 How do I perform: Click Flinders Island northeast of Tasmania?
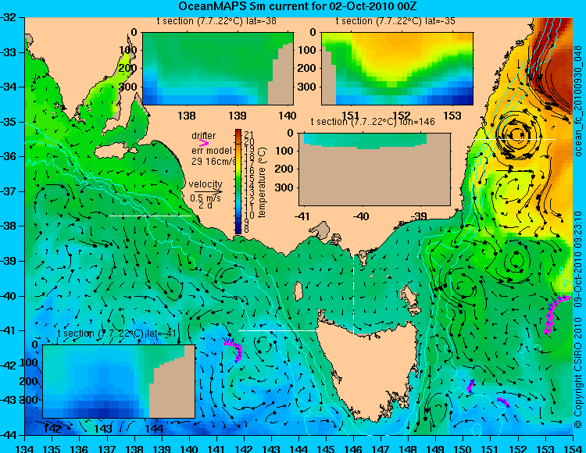point(411,298)
